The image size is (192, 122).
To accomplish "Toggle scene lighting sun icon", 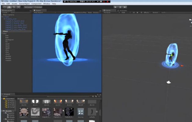I will 137,13.
